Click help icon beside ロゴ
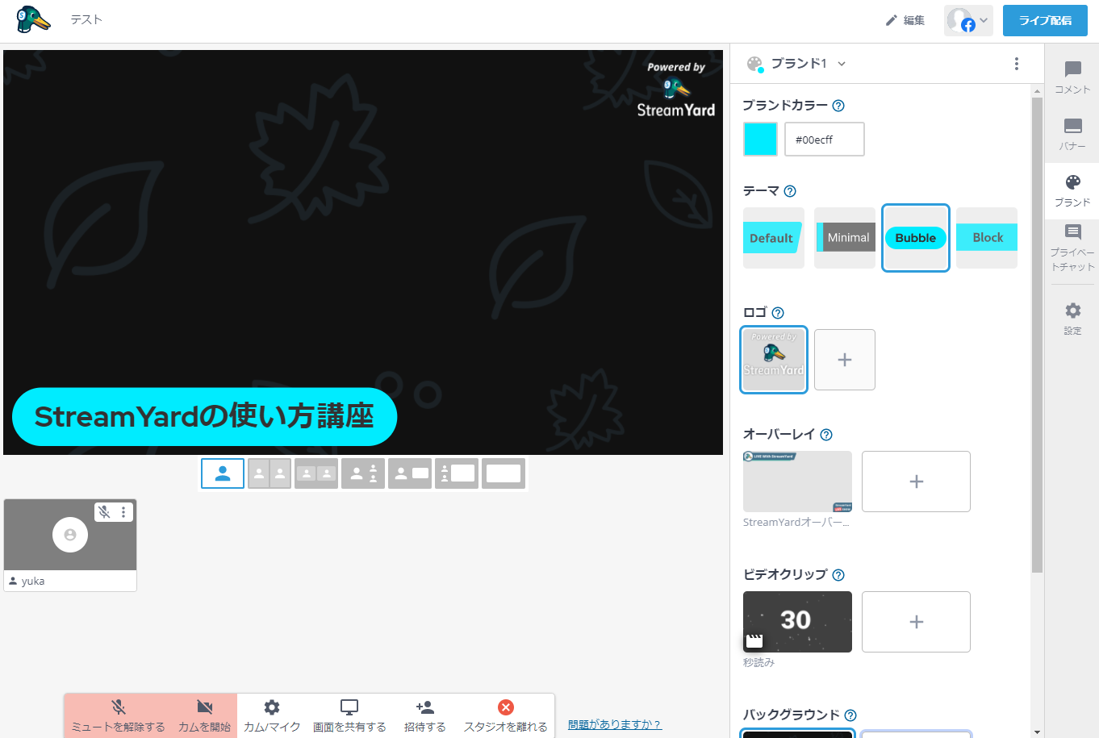Viewport: 1099px width, 738px height. pyautogui.click(x=778, y=313)
